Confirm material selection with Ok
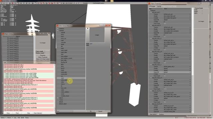Image resolution: width=213 pixels, height=119 pixels. (91, 111)
